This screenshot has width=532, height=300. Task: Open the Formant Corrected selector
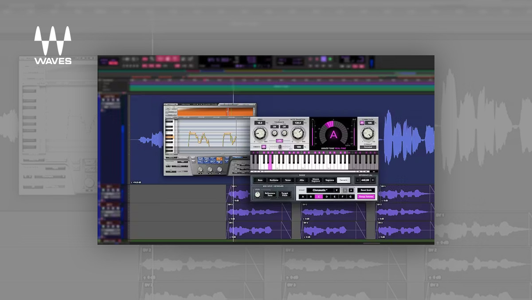click(368, 147)
